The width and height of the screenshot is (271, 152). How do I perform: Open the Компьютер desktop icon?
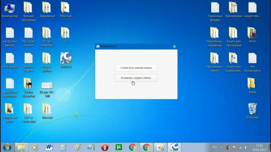tap(10, 10)
